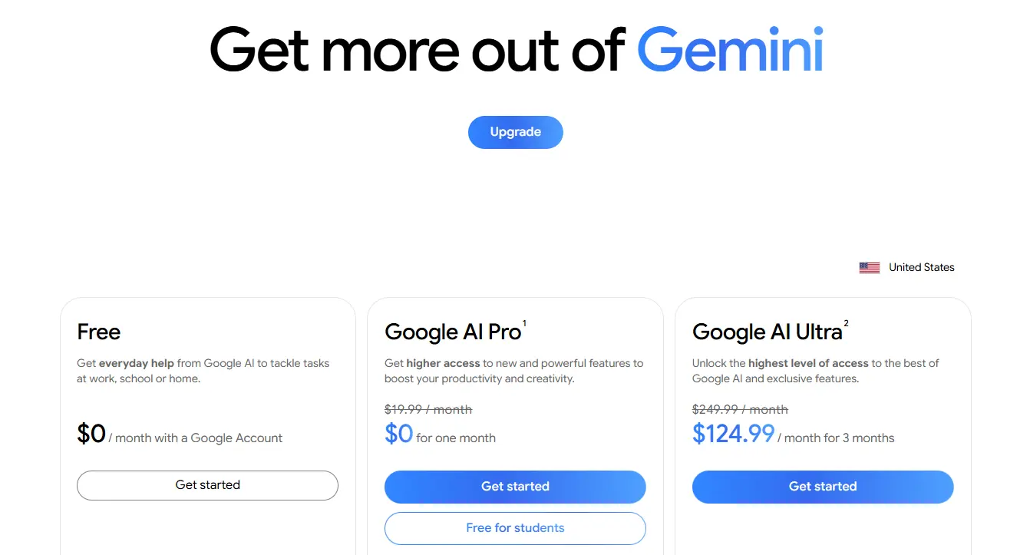Image resolution: width=1030 pixels, height=555 pixels.
Task: Click the strikethrough $249.99 / month price
Action: (740, 409)
